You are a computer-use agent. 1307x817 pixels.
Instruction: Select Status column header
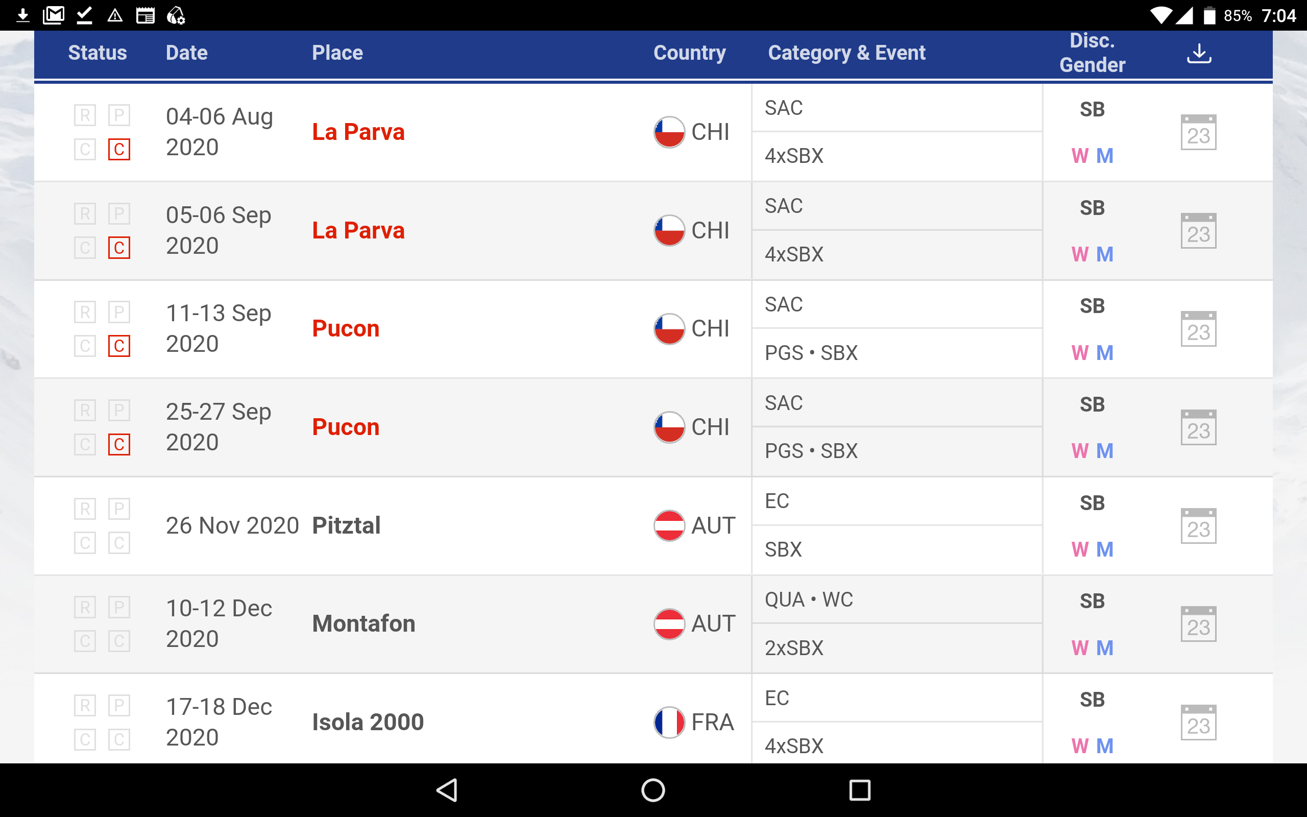click(x=97, y=53)
